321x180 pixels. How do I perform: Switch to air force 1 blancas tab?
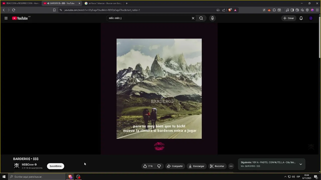point(103,3)
